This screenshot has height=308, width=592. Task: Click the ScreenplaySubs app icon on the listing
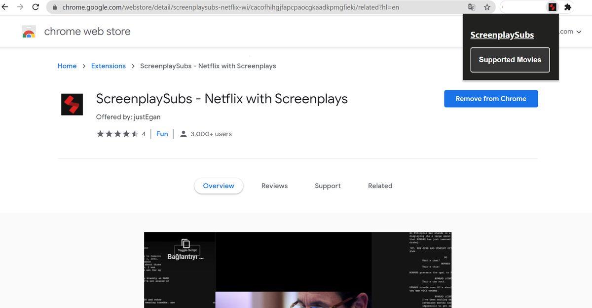72,105
